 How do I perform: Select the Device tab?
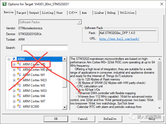coord(9,12)
